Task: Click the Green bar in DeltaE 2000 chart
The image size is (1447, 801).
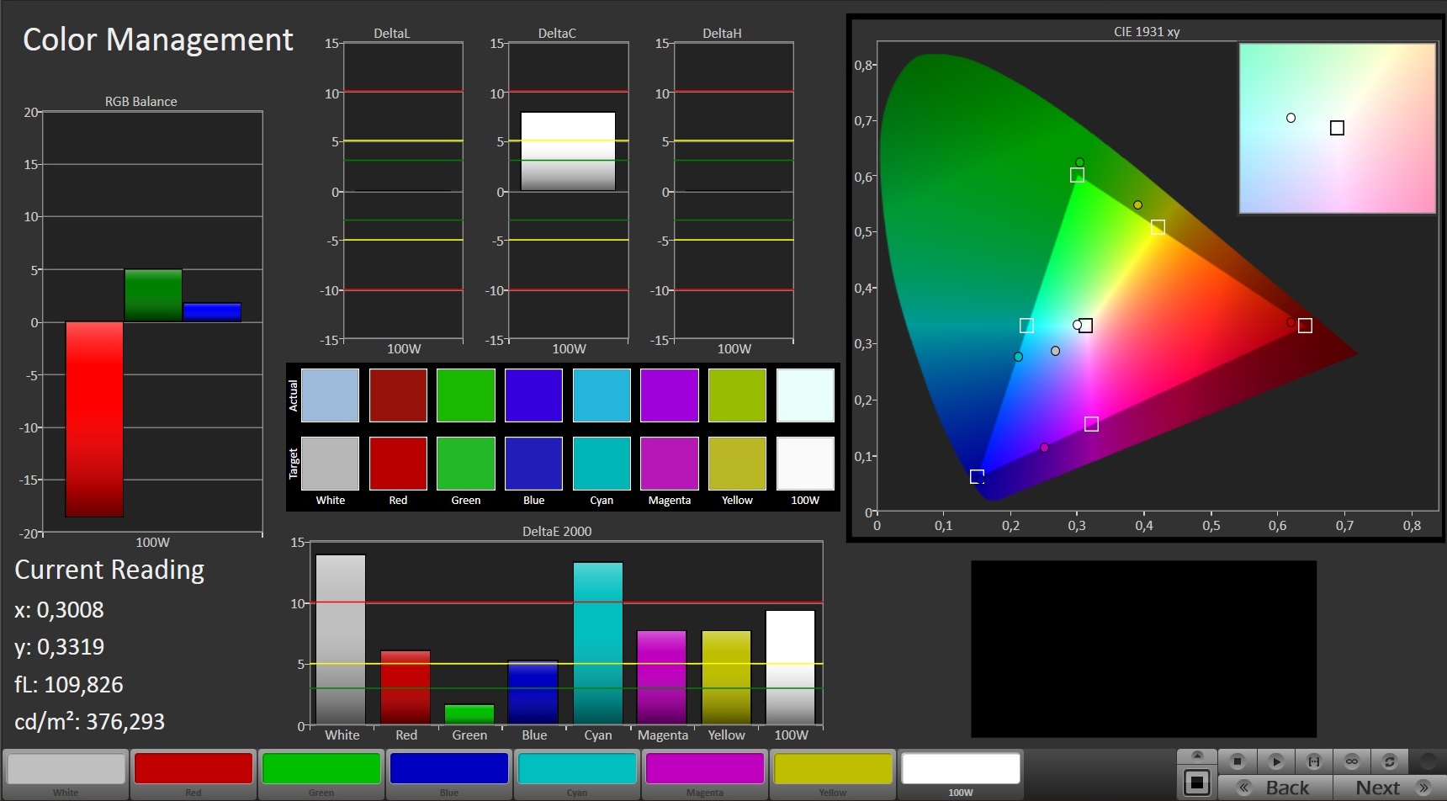Action: (x=469, y=714)
